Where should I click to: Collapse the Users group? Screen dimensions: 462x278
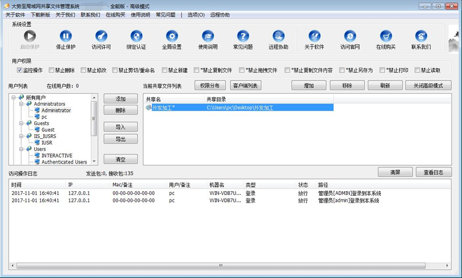point(21,149)
